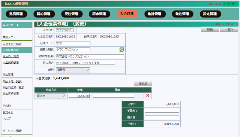
Task: Open 支払消込済一覧表 link
Action: click(x=13, y=87)
